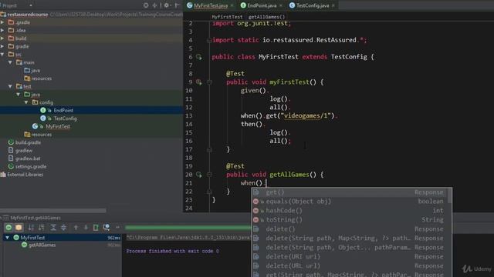Choose hashCode() completion entry
The image size is (494, 277).
(x=349, y=210)
